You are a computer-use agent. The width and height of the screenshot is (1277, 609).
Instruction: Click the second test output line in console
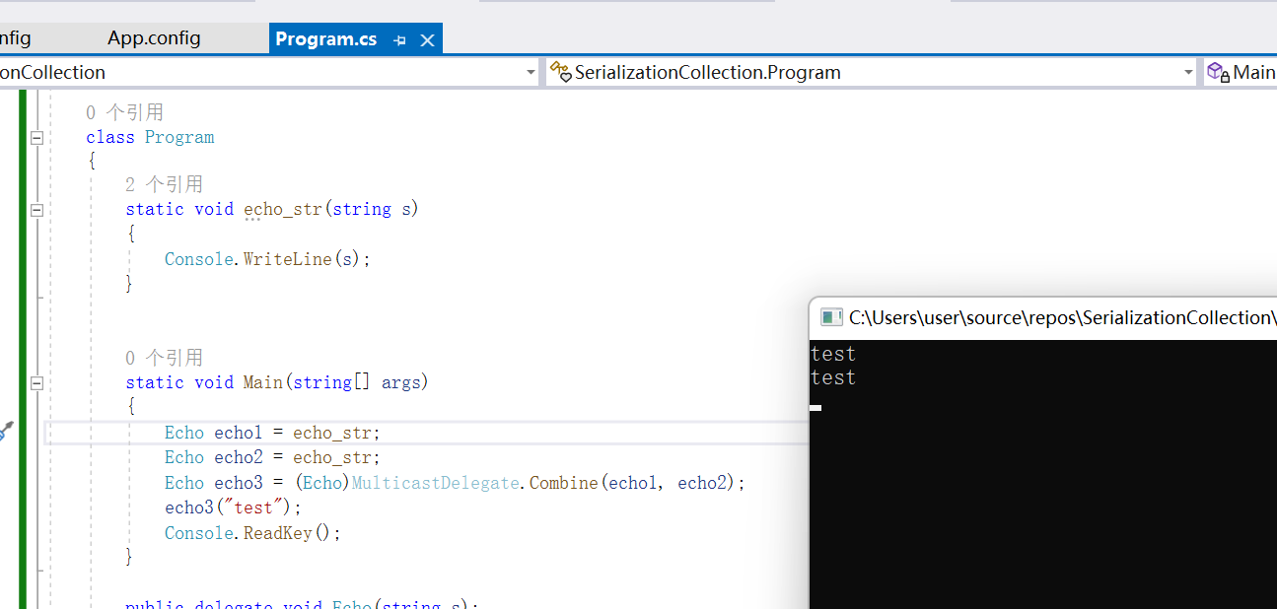click(833, 377)
